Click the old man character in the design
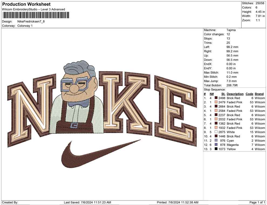 pos(76,97)
